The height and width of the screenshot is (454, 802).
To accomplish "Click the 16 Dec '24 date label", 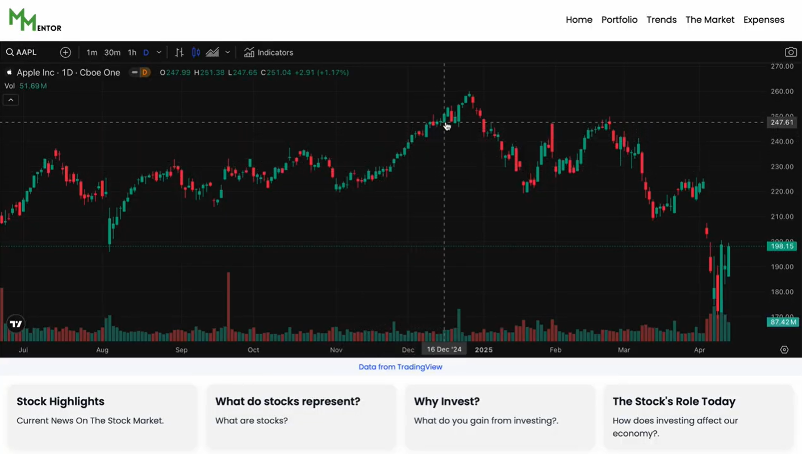I will point(444,350).
